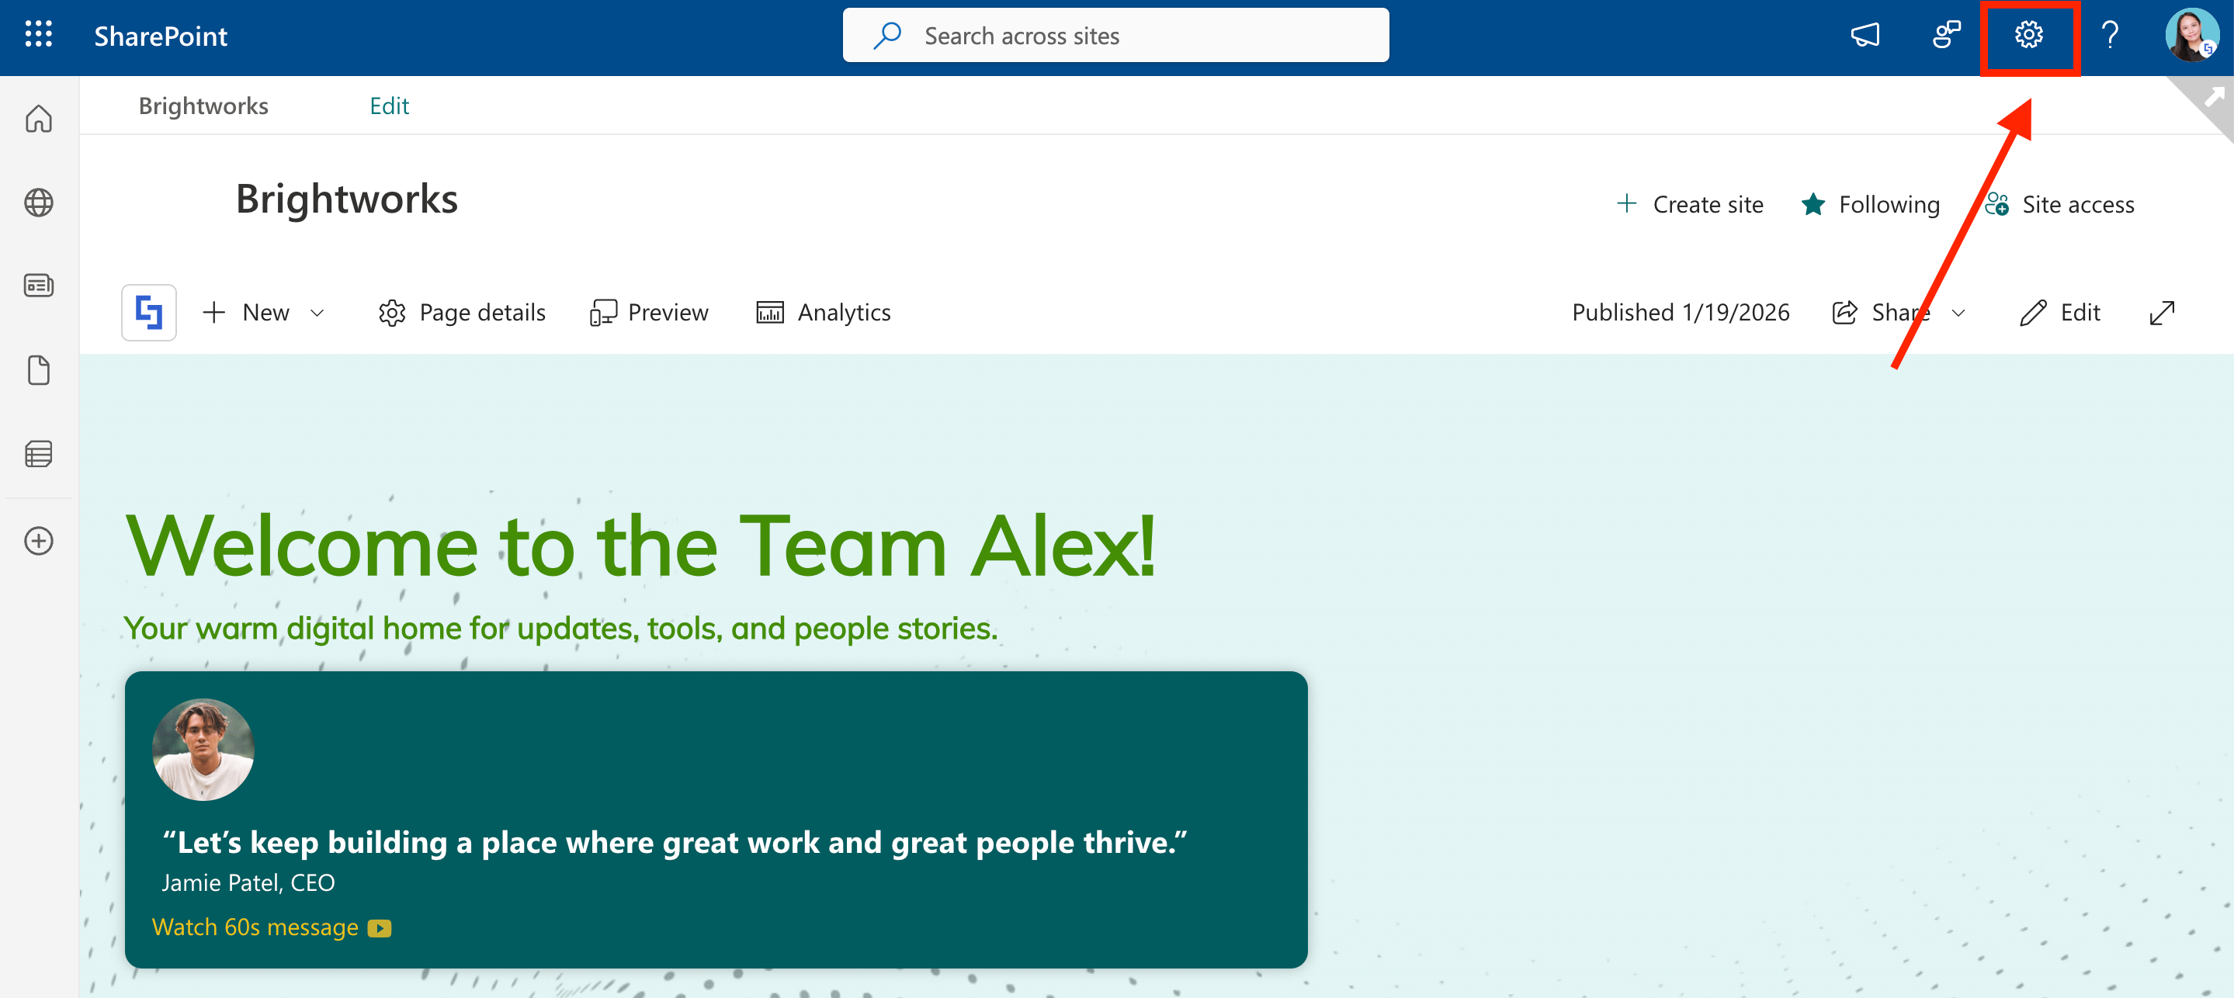Open the megaphone feedback icon
The height and width of the screenshot is (998, 2234).
[x=1865, y=36]
